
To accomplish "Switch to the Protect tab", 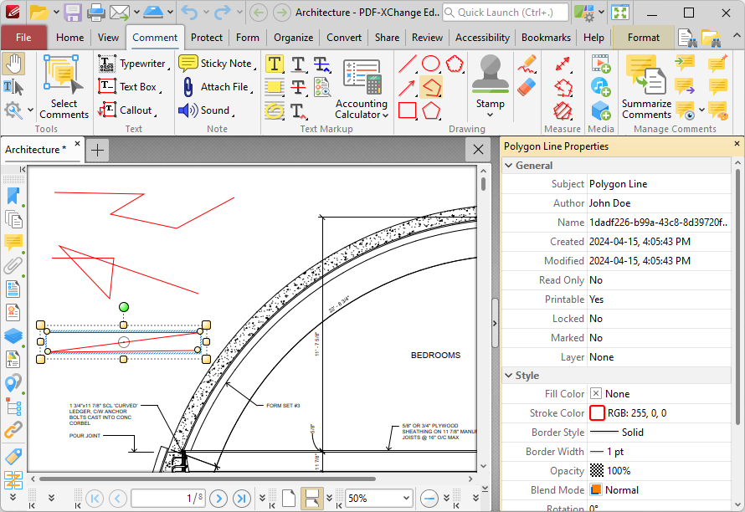I will (x=207, y=38).
